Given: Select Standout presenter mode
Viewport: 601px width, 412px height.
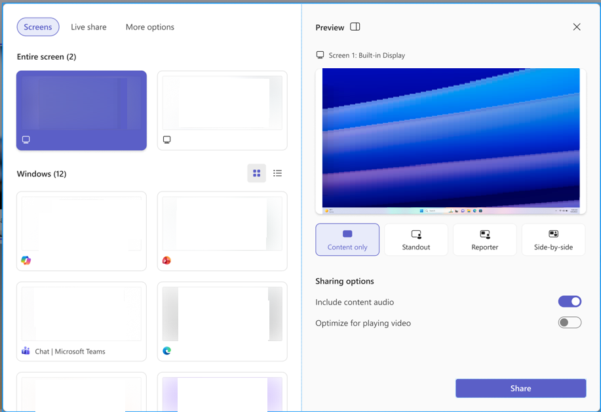Looking at the screenshot, I should [x=416, y=239].
